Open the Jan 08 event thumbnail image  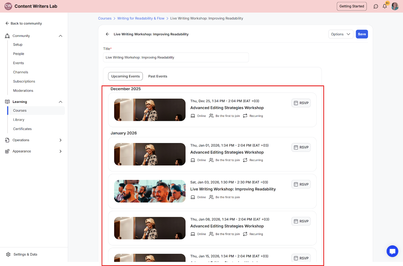[x=150, y=228]
